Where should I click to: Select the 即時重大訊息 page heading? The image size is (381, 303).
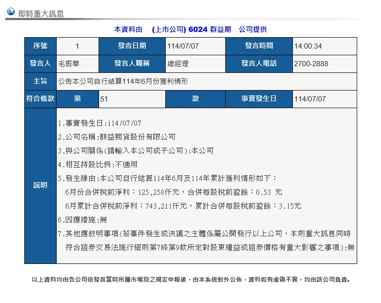[x=41, y=14]
